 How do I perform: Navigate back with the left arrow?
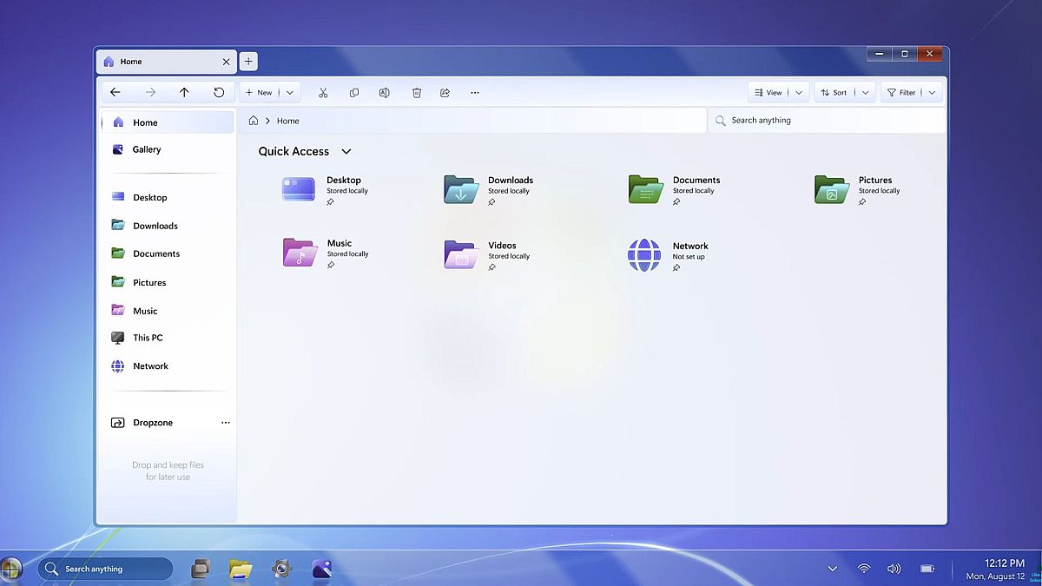[115, 92]
